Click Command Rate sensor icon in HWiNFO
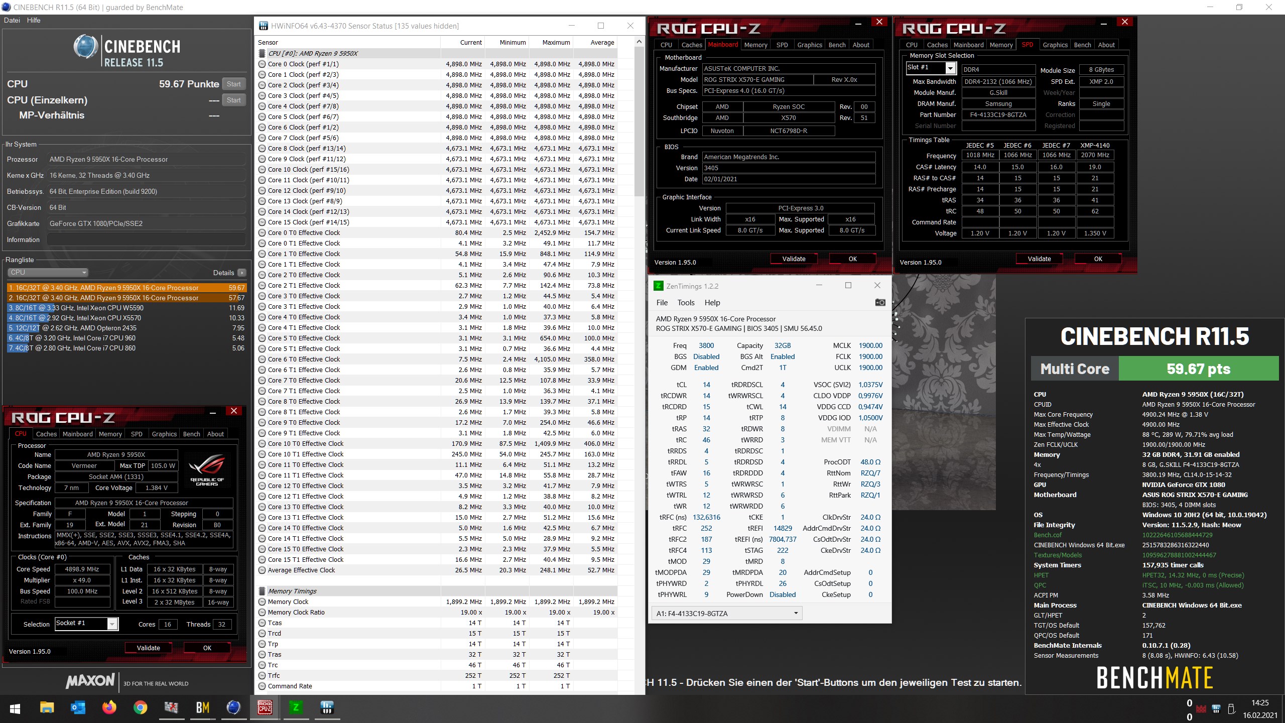 262,686
